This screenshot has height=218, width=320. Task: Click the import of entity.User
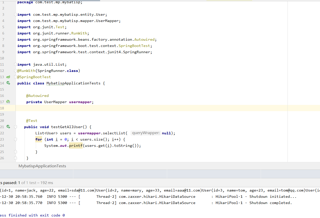62,14
